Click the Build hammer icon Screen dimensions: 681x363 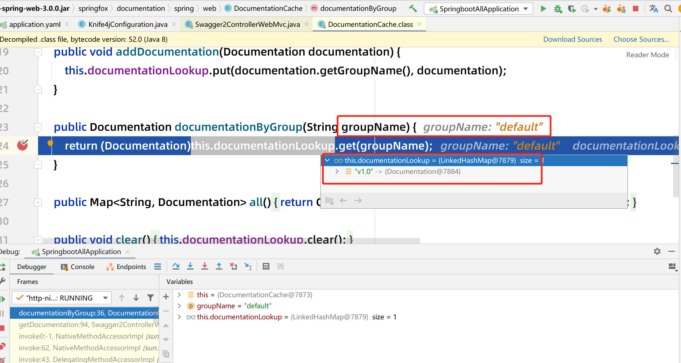tap(413, 9)
